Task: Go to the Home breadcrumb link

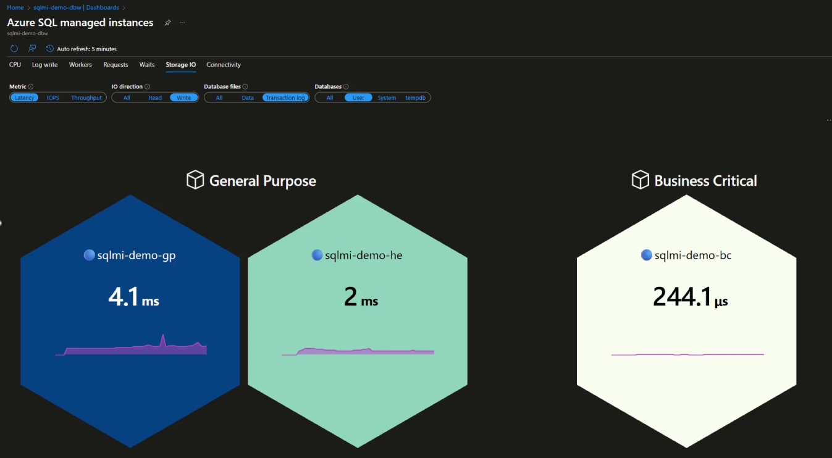Action: coord(15,7)
